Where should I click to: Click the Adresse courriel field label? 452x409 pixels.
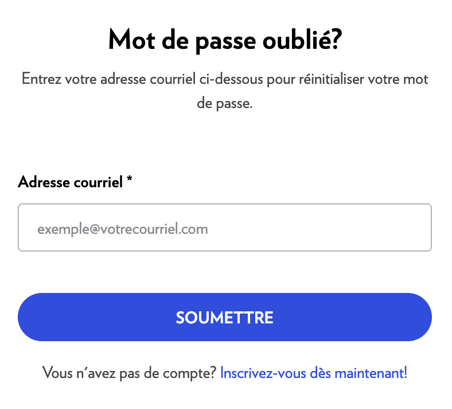click(71, 183)
